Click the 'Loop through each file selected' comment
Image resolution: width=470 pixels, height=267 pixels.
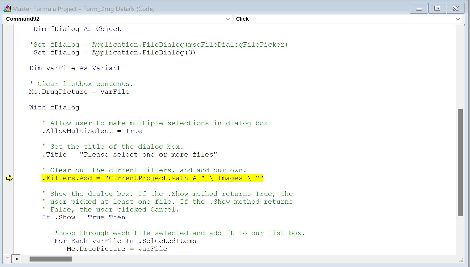[180, 233]
